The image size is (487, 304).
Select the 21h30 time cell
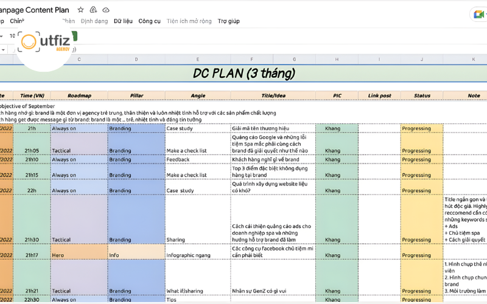[x=32, y=219]
